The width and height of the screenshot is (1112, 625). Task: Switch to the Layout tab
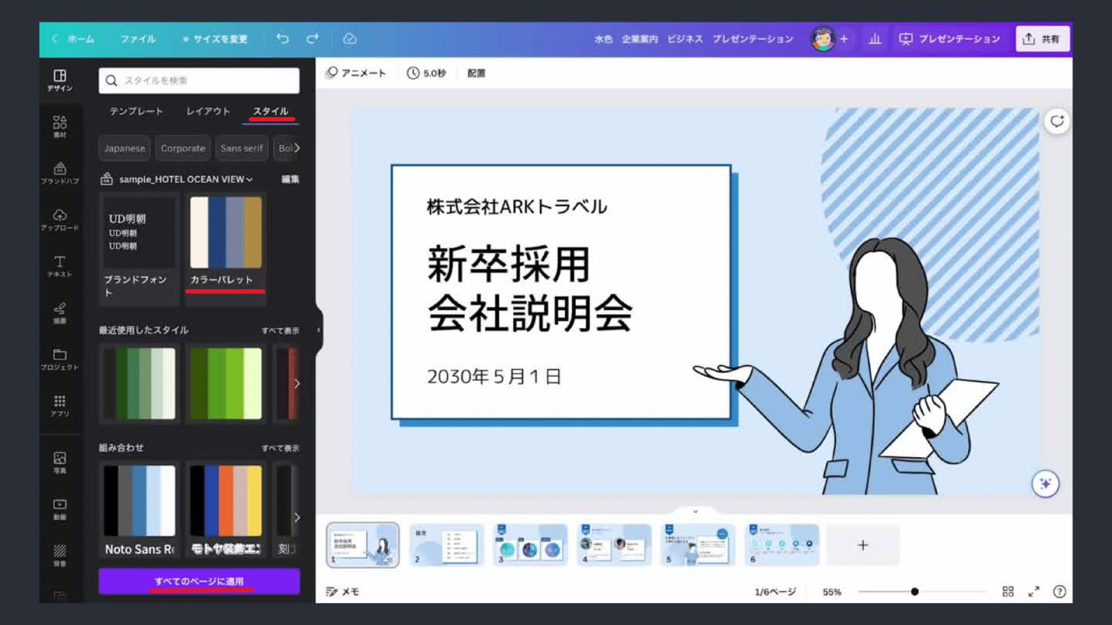tap(208, 111)
